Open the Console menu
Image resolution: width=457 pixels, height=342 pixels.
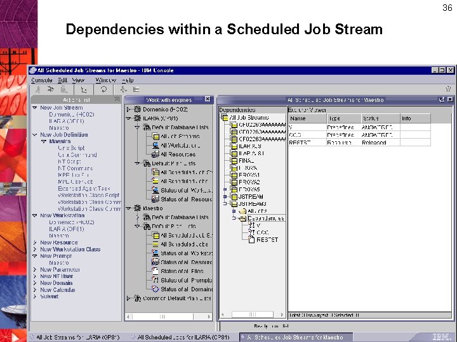(42, 80)
